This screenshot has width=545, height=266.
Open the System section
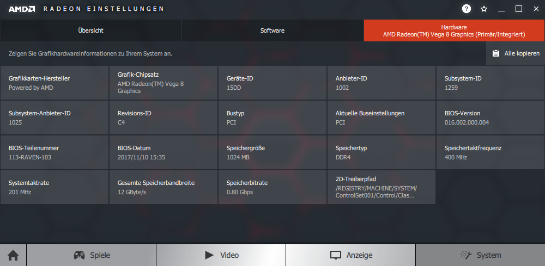480,255
